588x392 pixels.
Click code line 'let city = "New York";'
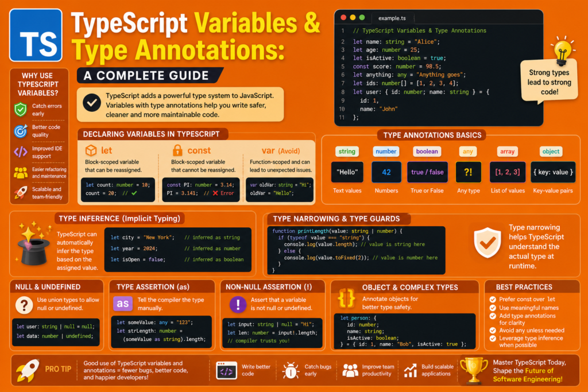[142, 238]
